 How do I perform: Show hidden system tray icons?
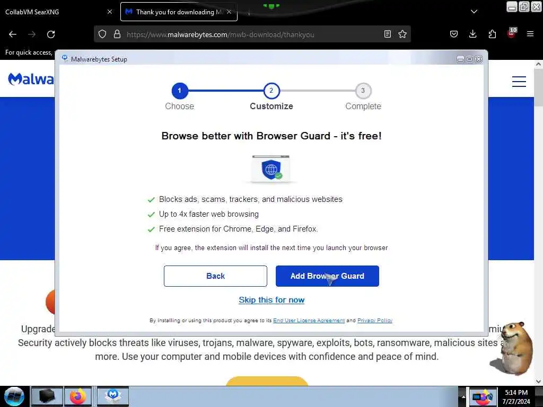click(463, 396)
